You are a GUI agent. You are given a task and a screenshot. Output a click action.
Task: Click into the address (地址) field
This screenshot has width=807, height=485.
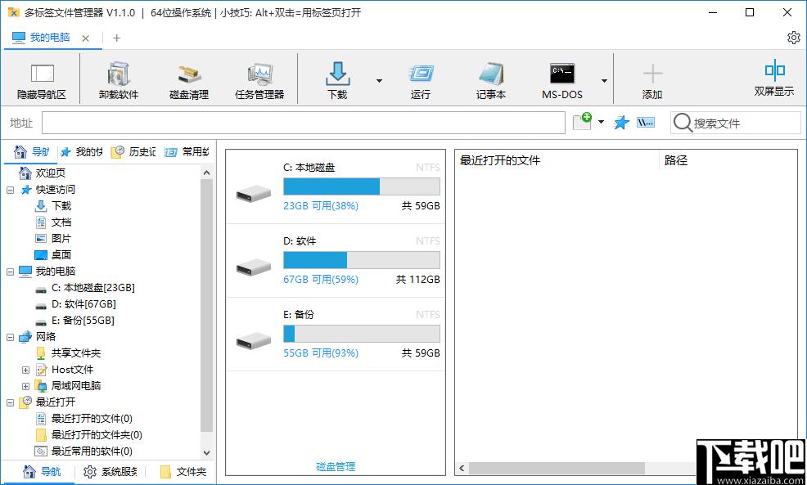[304, 123]
